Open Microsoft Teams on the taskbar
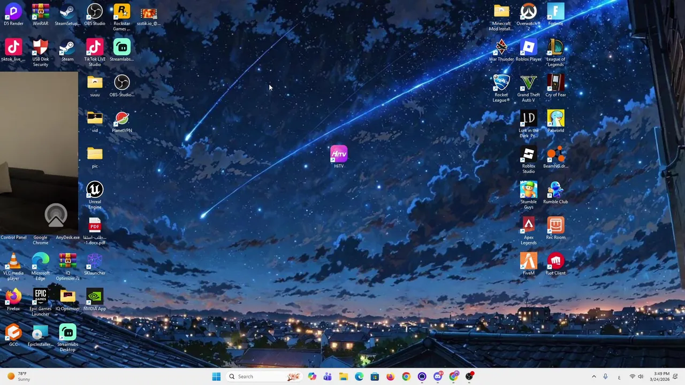Viewport: 685px width, 385px height. point(328,376)
